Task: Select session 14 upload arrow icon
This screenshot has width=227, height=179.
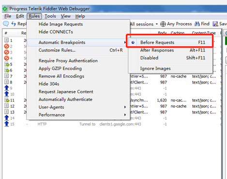Action: pos(7,118)
